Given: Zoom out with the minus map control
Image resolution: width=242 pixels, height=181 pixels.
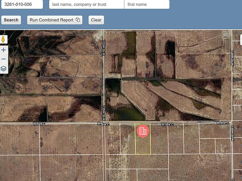Looking at the screenshot, I should point(3,59).
